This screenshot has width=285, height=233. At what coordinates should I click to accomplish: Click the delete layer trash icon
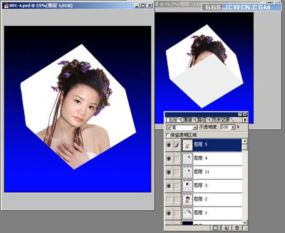click(237, 228)
